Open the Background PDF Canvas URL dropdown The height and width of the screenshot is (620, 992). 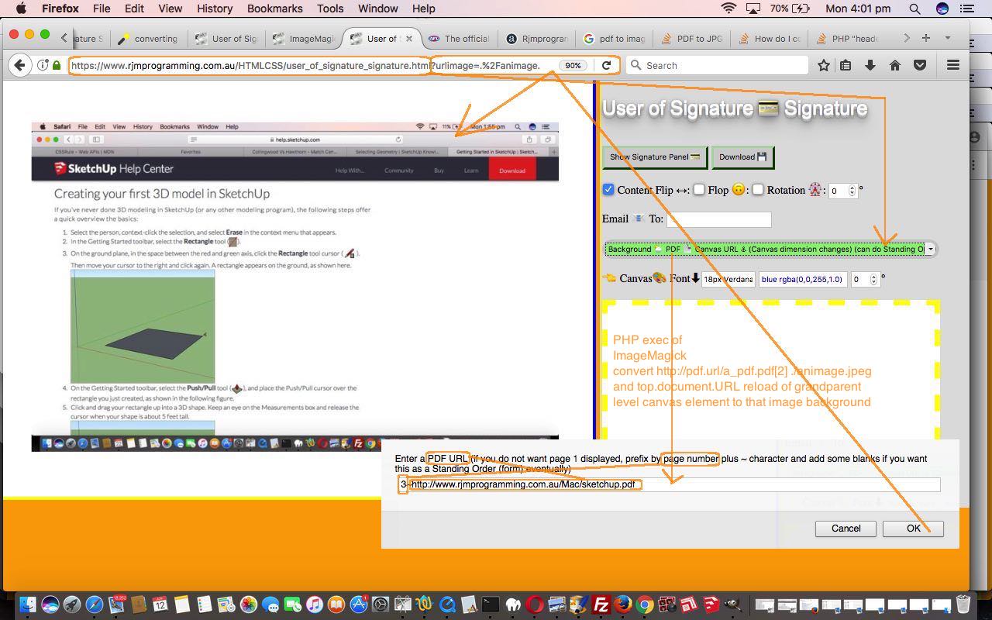pyautogui.click(x=770, y=249)
